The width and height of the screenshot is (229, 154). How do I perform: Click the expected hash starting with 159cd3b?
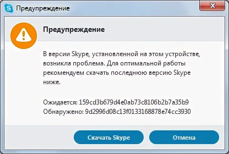(133, 102)
